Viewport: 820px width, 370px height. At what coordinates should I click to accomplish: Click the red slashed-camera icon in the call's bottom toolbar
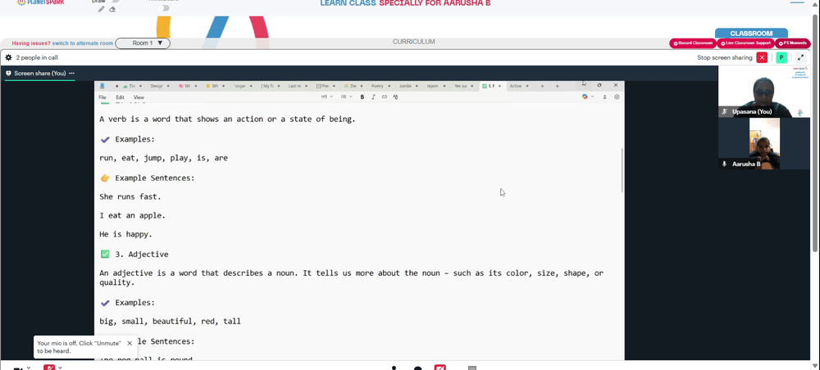point(440,368)
